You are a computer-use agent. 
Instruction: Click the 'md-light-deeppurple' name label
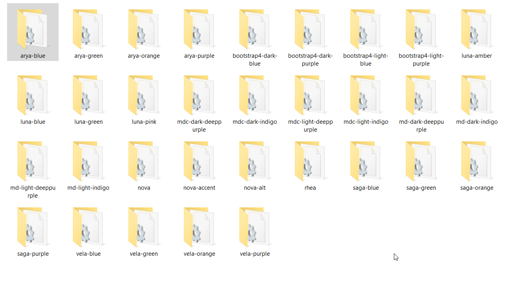(x=33, y=192)
